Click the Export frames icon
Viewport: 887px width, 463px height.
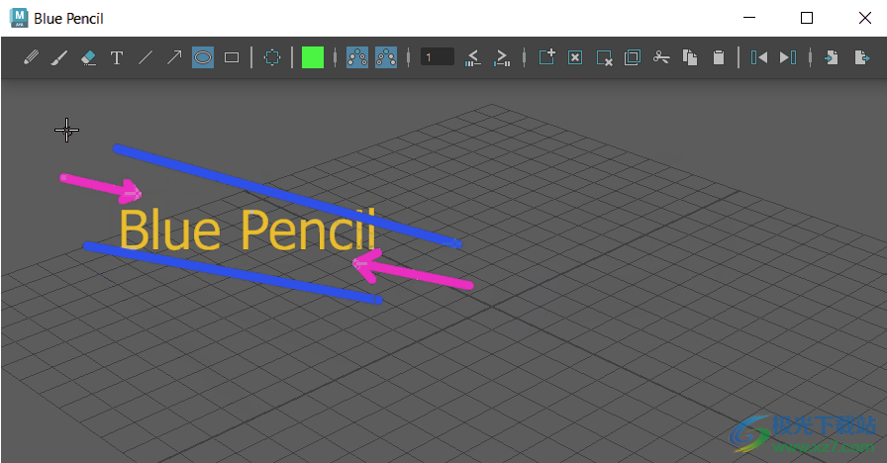click(x=861, y=57)
